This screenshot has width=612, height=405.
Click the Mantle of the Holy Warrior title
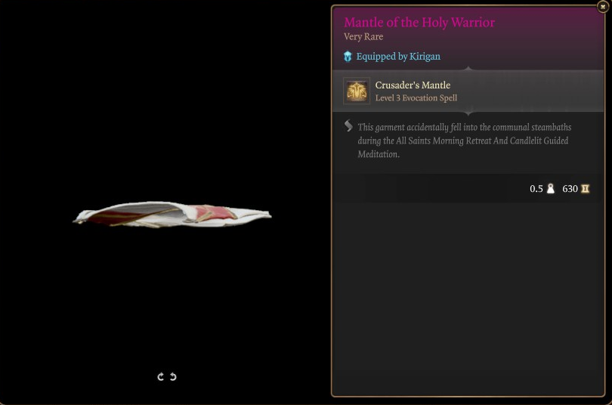(419, 22)
